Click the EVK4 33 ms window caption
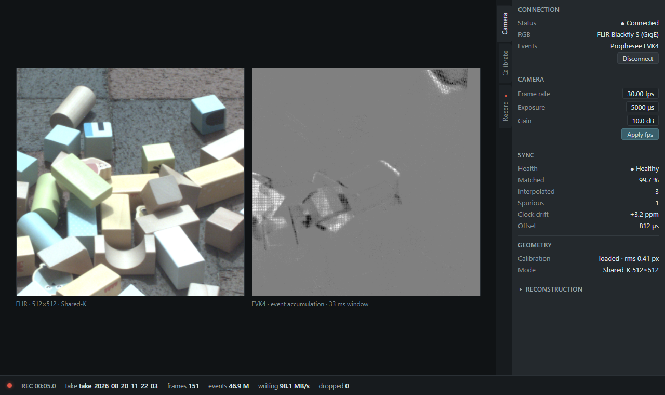This screenshot has height=395, width=665. [310, 304]
